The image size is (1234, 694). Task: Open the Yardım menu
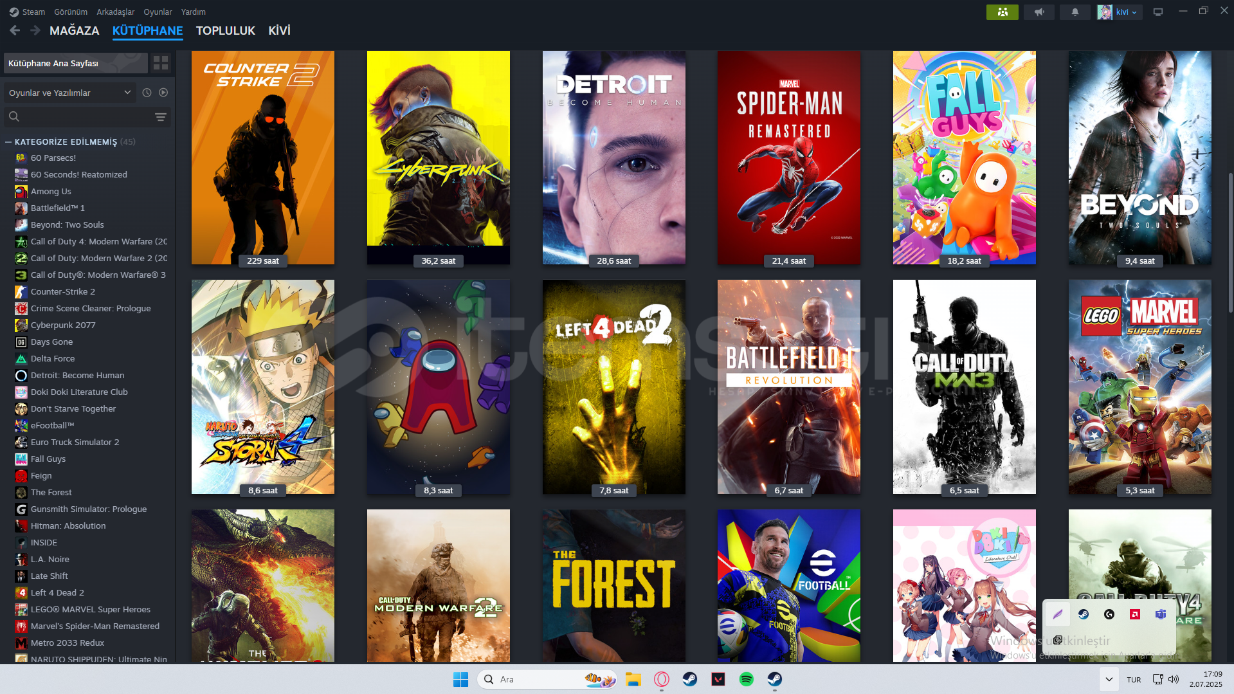(194, 12)
